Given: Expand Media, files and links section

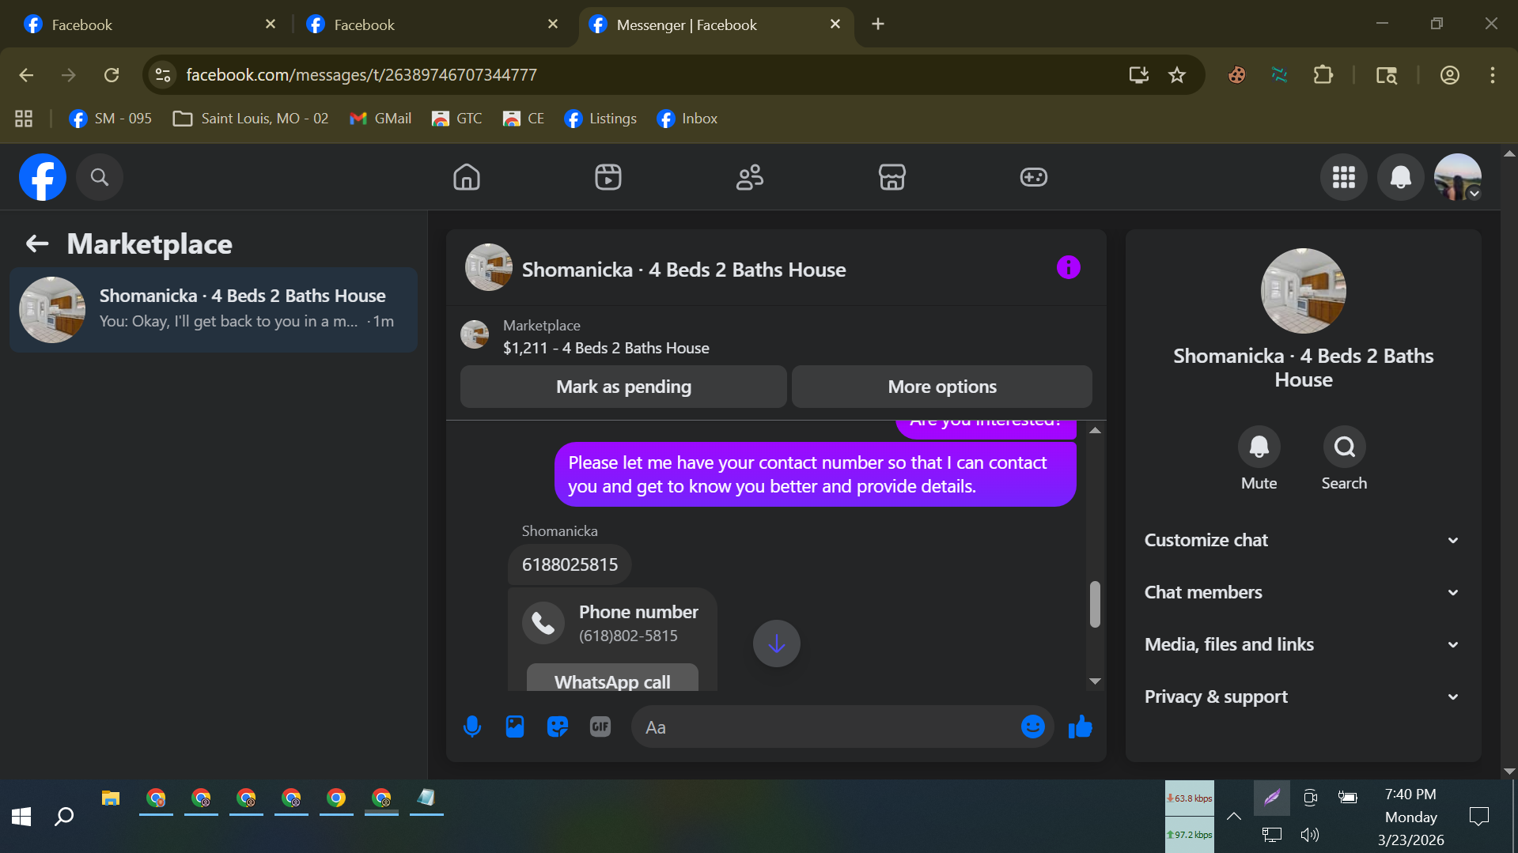Looking at the screenshot, I should [1303, 644].
